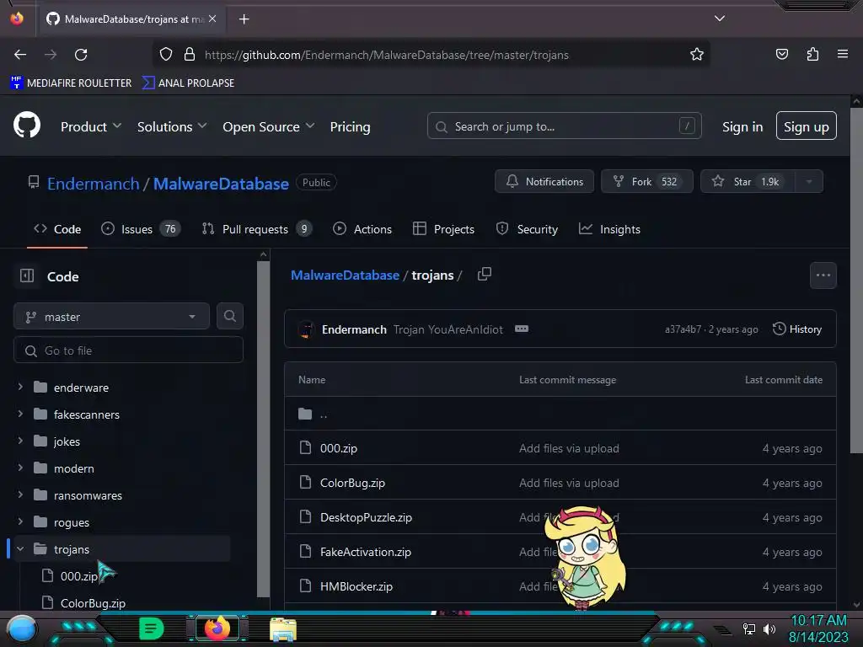Open HMBlocker.zip file

point(356,586)
